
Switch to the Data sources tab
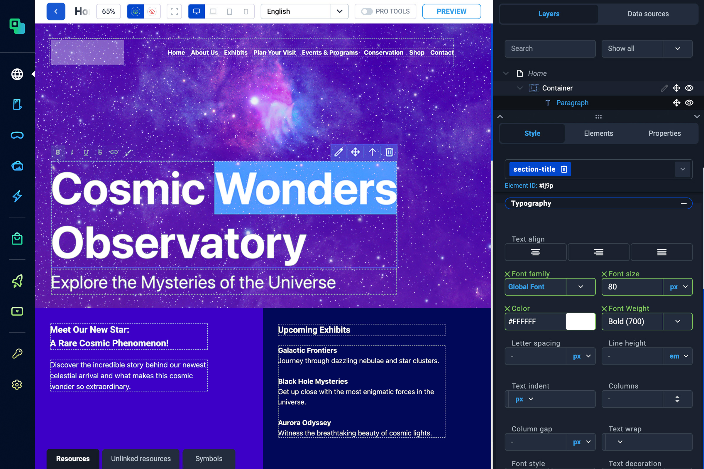(648, 14)
